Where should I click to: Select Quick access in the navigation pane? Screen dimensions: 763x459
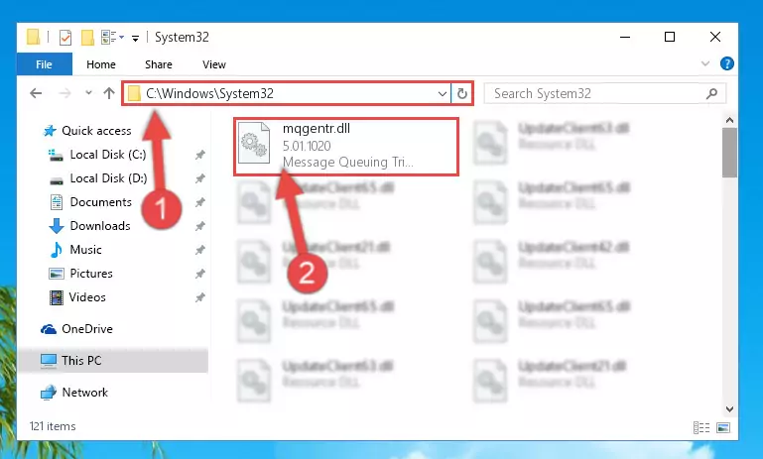(96, 131)
